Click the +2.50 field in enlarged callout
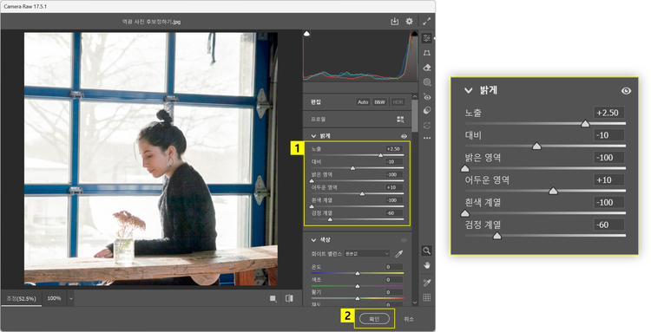Viewport: 651px width, 332px height. pos(608,113)
